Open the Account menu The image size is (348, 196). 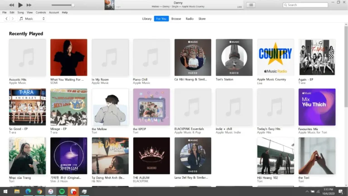(54, 12)
